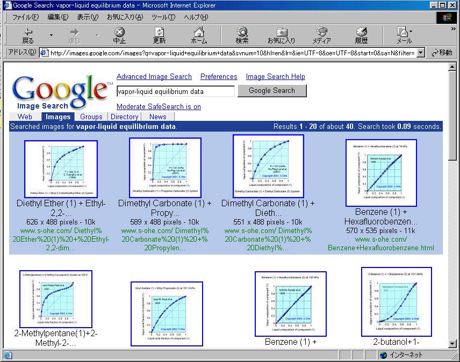Expand the address bar URL dropdown
460x362 pixels.
pyautogui.click(x=421, y=53)
